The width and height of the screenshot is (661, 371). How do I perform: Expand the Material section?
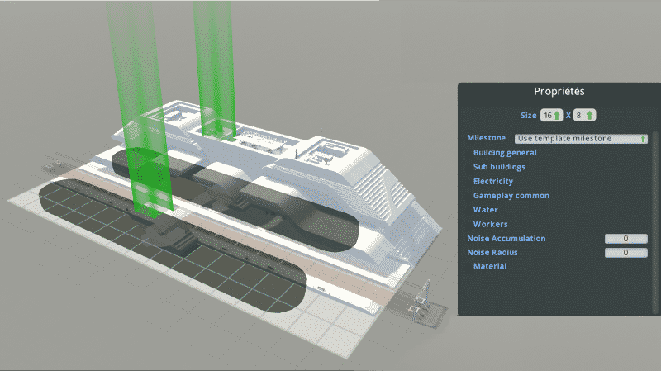489,267
